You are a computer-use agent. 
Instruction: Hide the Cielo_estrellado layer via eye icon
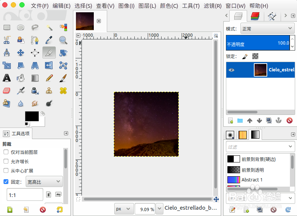[x=231, y=70]
